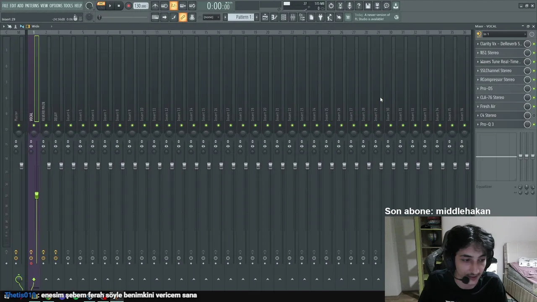Open the chat/speech bubble icon in toolbar
Screen dimensions: 537x302
pyautogui.click(x=386, y=6)
